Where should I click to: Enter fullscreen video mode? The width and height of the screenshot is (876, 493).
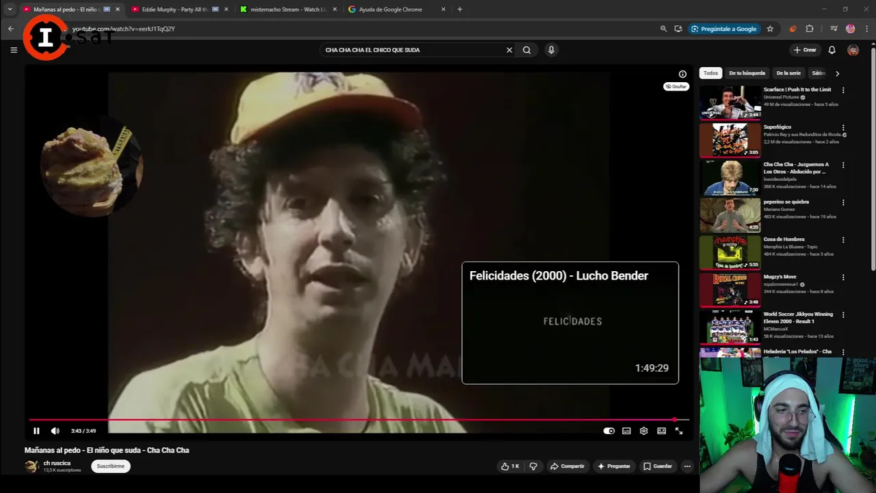679,431
